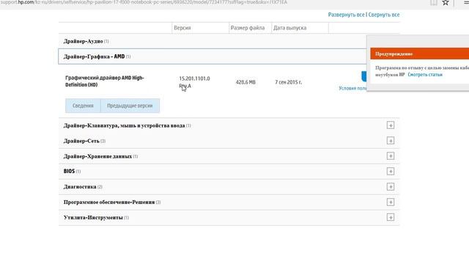Click the 'Условия пользования' link
This screenshot has height=264, width=469.
coord(352,88)
